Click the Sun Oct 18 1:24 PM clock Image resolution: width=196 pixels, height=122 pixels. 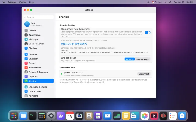pyautogui.click(x=183, y=2)
